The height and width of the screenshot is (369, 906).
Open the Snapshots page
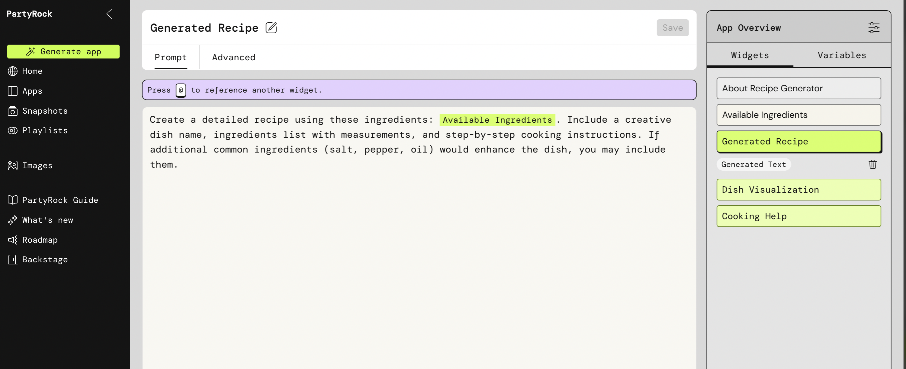[x=45, y=111]
